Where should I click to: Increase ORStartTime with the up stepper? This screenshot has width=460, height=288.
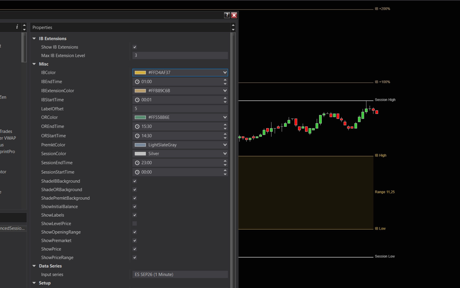225,134
